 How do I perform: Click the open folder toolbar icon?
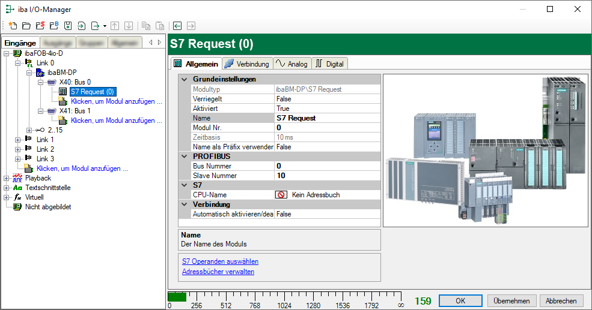(x=26, y=26)
